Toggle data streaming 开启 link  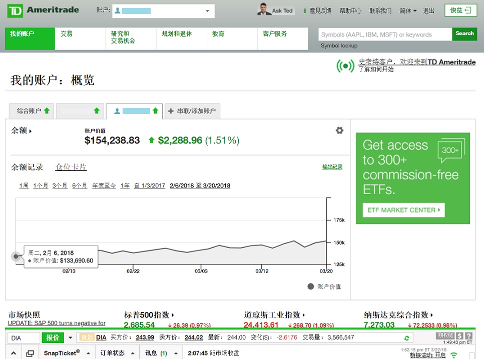point(439,355)
